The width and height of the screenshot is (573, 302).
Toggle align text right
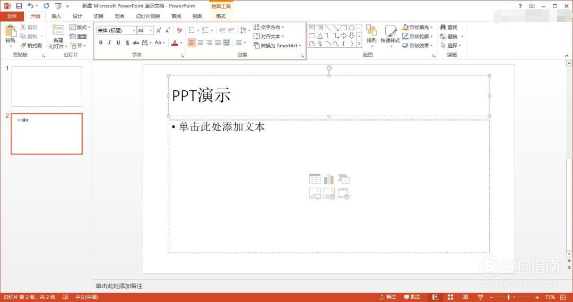coord(209,43)
